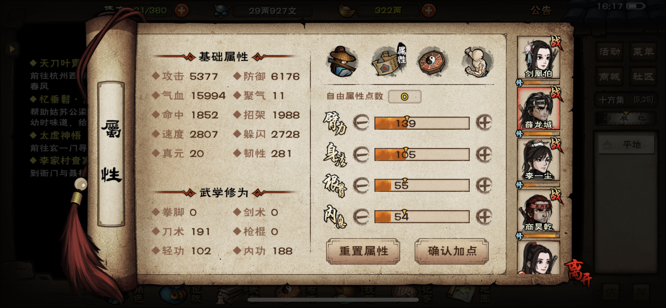The width and height of the screenshot is (666, 308).
Task: Click the 臂力 139 attribute slider bar
Action: 422,123
